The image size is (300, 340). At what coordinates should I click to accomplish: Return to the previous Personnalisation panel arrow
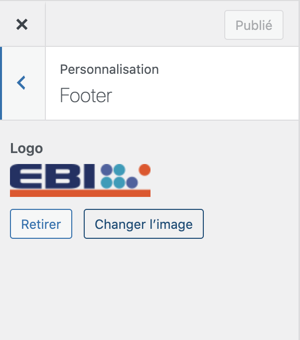point(21,83)
